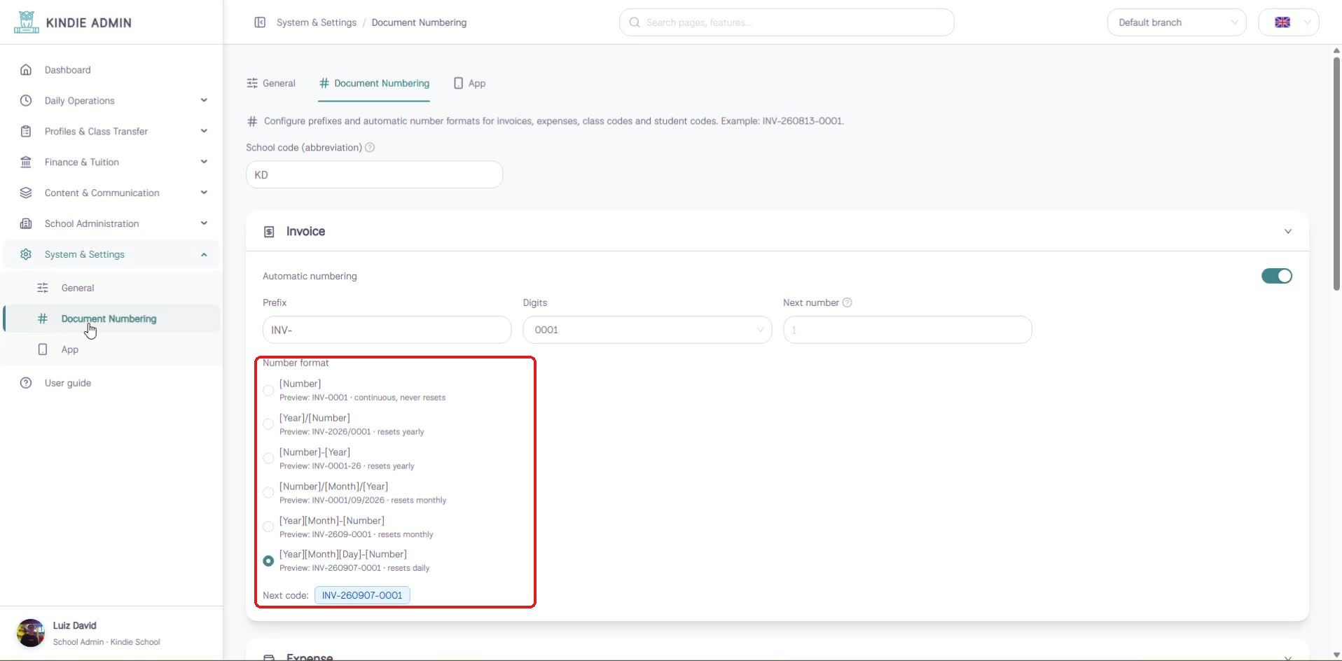Switch to the App tab
This screenshot has height=661, width=1342.
click(469, 83)
